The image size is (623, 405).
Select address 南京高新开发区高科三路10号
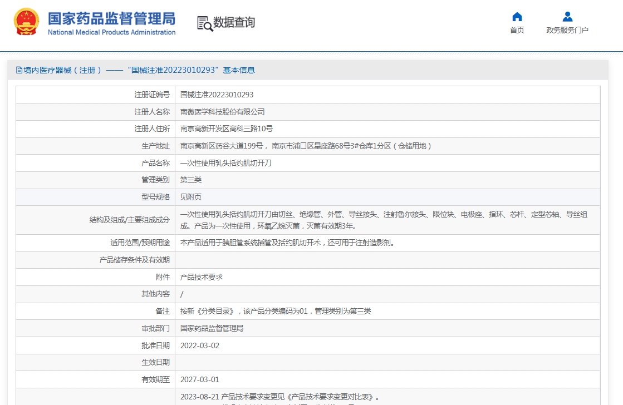[x=227, y=129]
